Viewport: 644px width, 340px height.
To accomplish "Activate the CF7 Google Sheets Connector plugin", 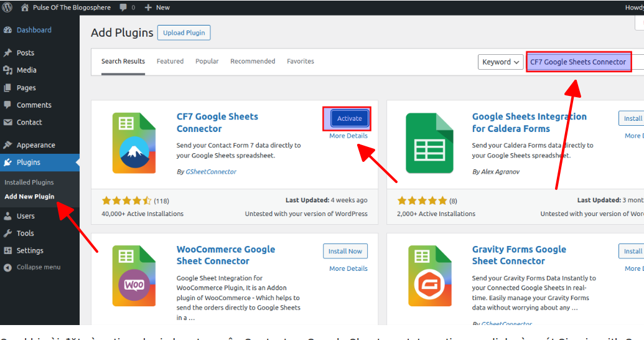I will click(x=350, y=118).
